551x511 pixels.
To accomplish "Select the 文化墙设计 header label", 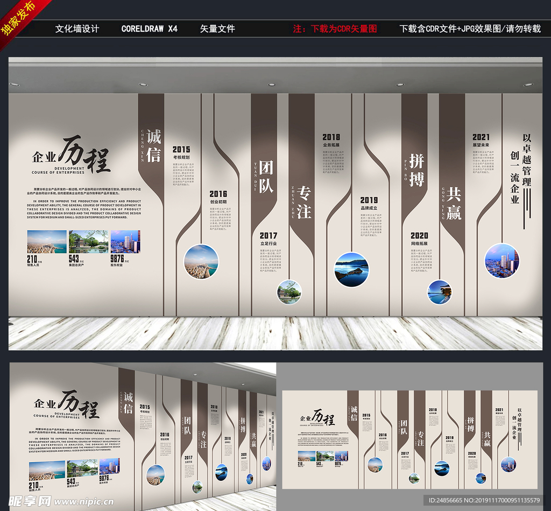I will 77,29.
